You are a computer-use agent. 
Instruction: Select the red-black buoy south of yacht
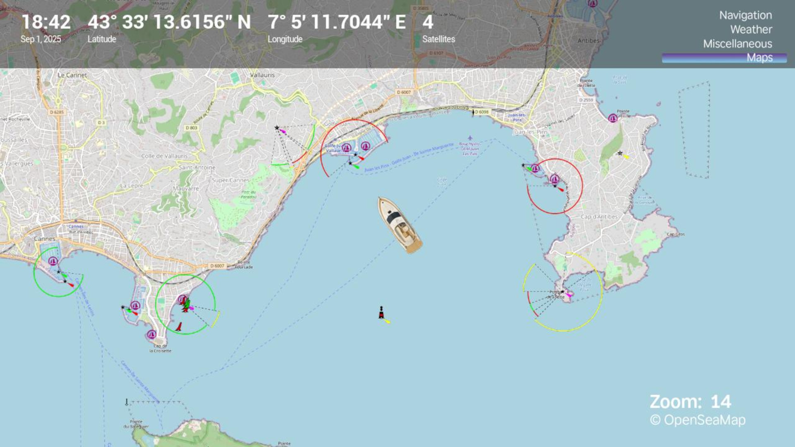click(381, 312)
